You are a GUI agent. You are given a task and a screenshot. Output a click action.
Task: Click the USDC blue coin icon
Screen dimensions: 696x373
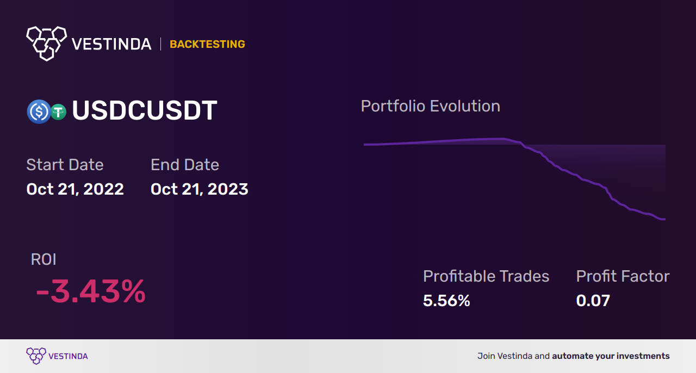point(38,111)
